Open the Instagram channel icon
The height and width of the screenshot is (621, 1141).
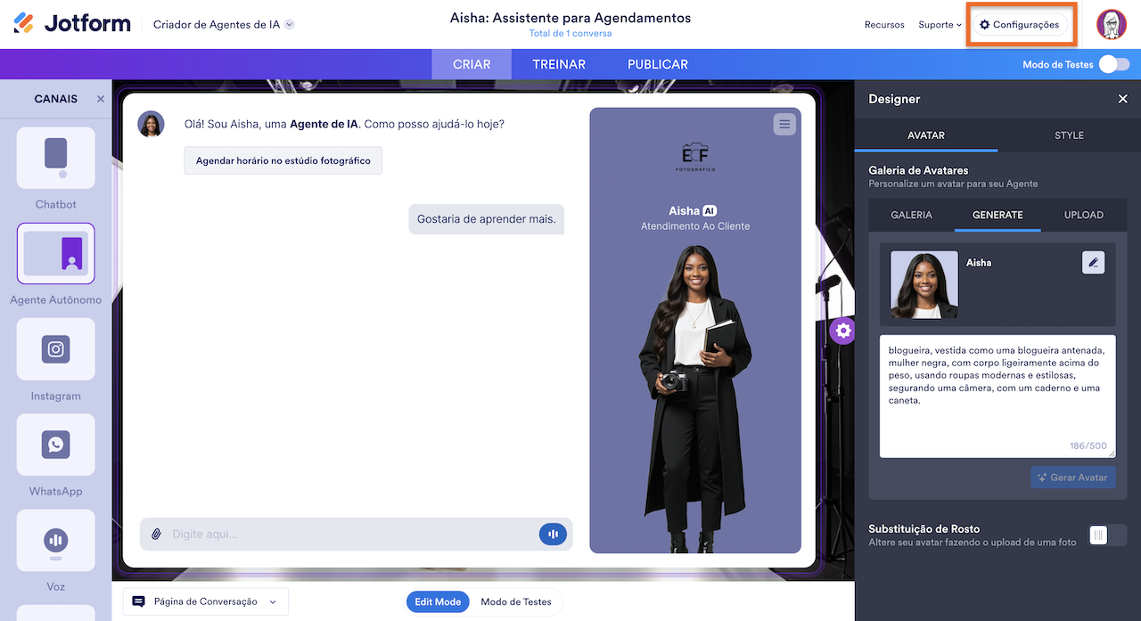point(55,349)
